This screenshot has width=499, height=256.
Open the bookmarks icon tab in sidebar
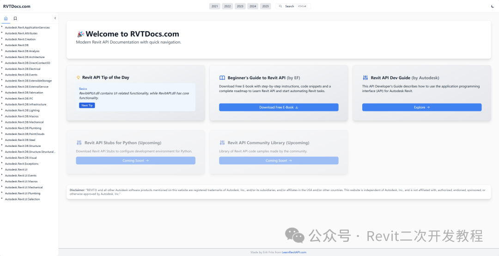tap(15, 18)
